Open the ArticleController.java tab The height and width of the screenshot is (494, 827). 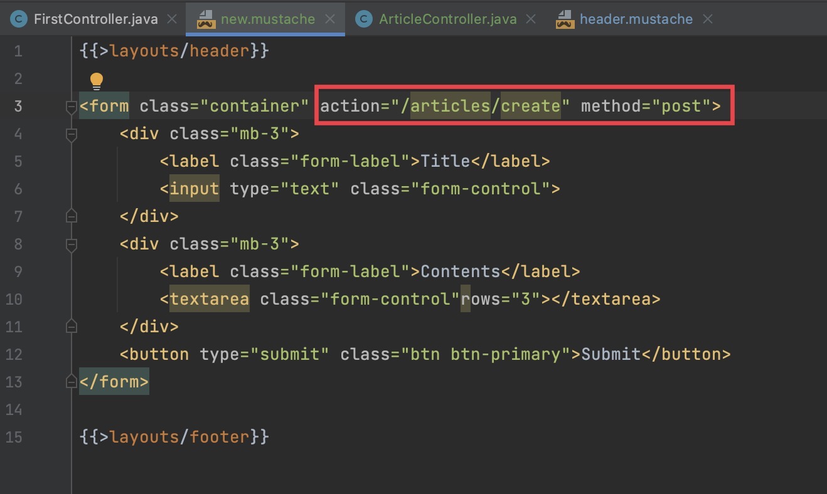pyautogui.click(x=448, y=19)
